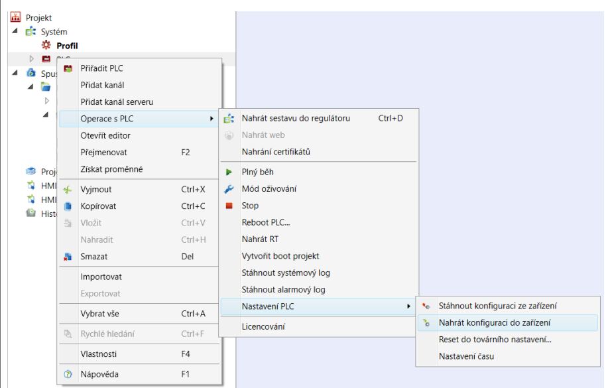Click the Mód oživování wrench icon

[229, 188]
